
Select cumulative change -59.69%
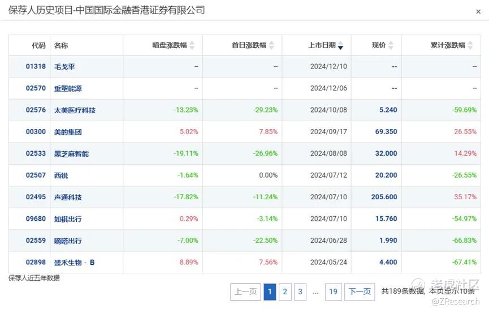point(464,110)
